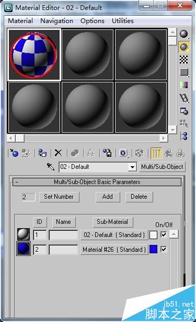Click the ID column header button
The width and height of the screenshot is (196, 322).
[40, 222]
